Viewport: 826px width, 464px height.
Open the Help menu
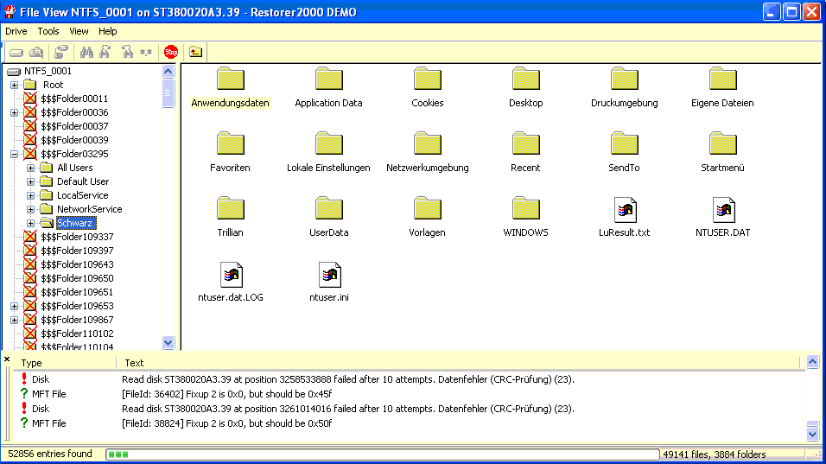tap(108, 31)
